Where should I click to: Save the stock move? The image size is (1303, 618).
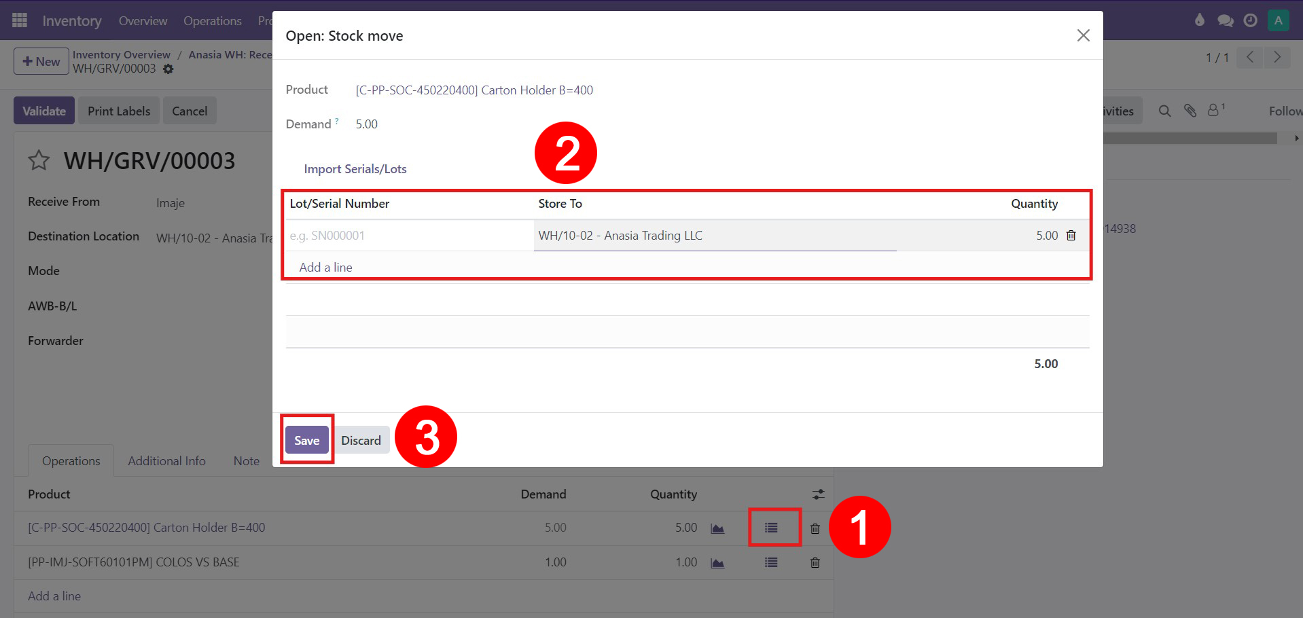tap(306, 441)
